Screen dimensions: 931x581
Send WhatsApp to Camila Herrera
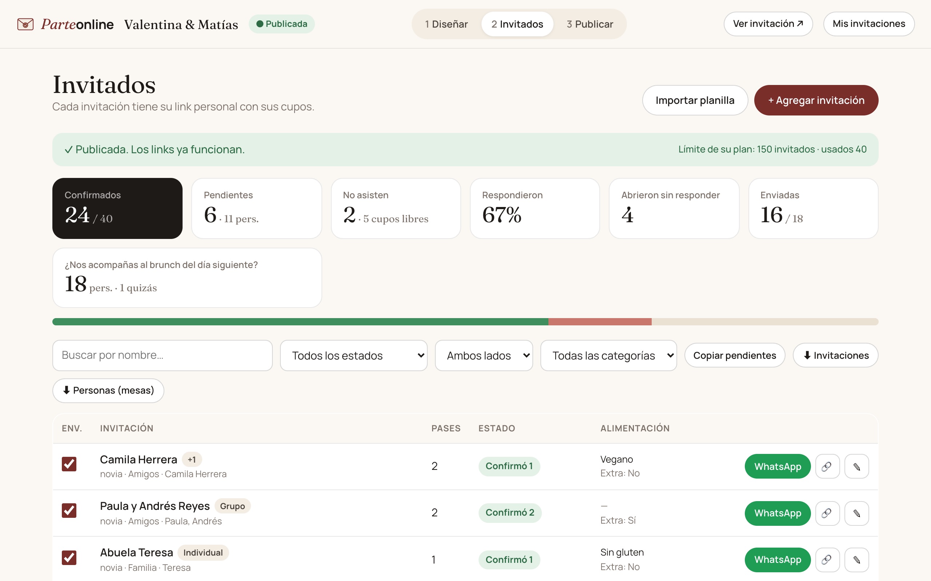click(778, 466)
